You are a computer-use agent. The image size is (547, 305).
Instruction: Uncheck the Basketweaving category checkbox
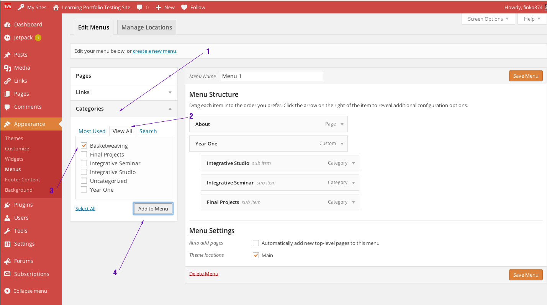pyautogui.click(x=84, y=145)
